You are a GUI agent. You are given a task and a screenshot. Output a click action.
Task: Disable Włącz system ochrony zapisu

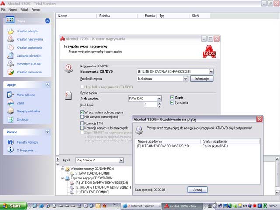pyautogui.click(x=82, y=112)
